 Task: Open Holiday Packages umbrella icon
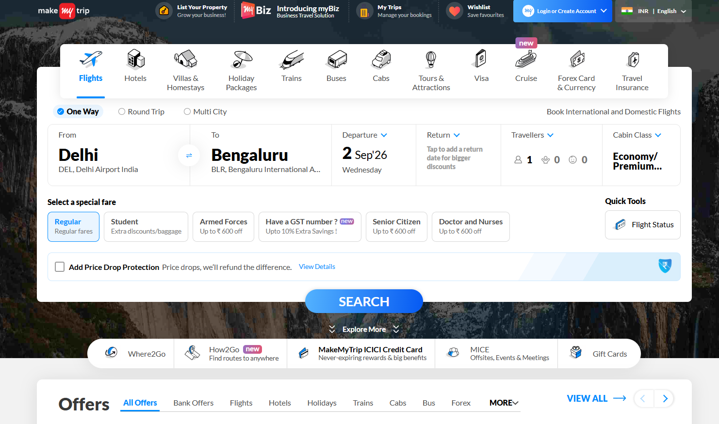coord(241,60)
